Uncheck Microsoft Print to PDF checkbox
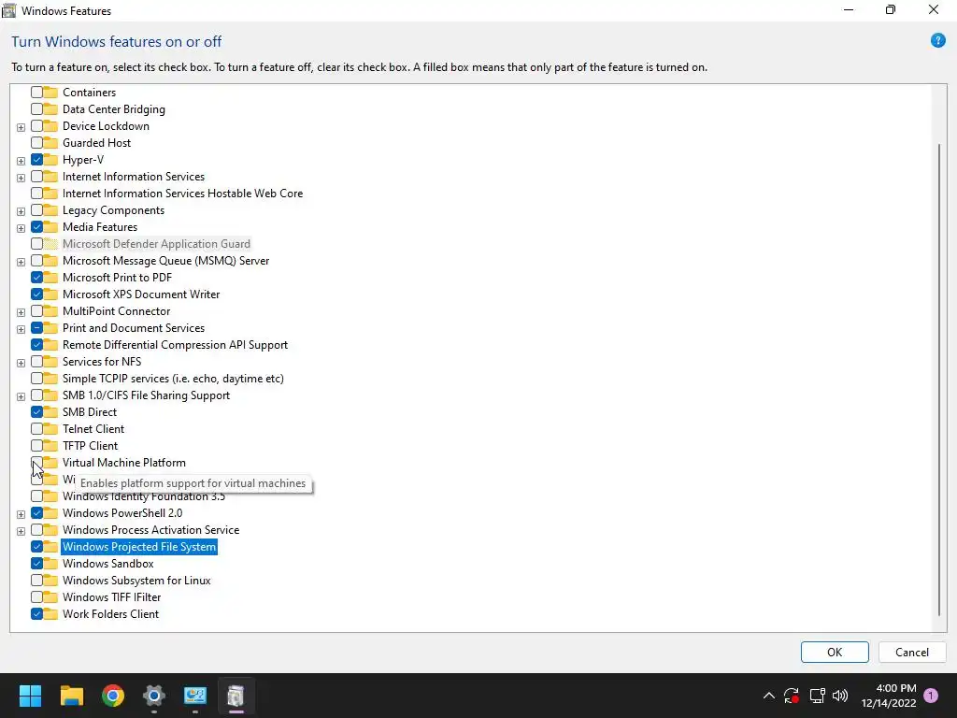The width and height of the screenshot is (957, 718). pyautogui.click(x=36, y=277)
